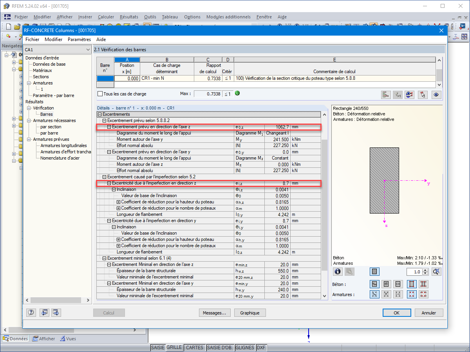Toggle the fifth Béton values icon

(423, 284)
